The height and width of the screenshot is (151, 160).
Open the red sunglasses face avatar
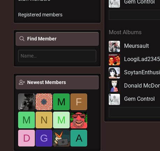click(79, 120)
